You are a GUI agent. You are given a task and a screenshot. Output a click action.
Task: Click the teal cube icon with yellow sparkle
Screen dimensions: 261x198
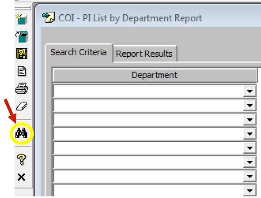(21, 19)
